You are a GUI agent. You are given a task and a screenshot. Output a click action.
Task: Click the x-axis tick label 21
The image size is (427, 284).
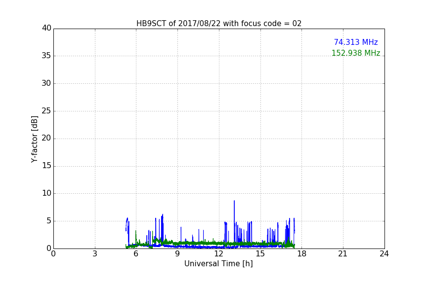(x=343, y=254)
